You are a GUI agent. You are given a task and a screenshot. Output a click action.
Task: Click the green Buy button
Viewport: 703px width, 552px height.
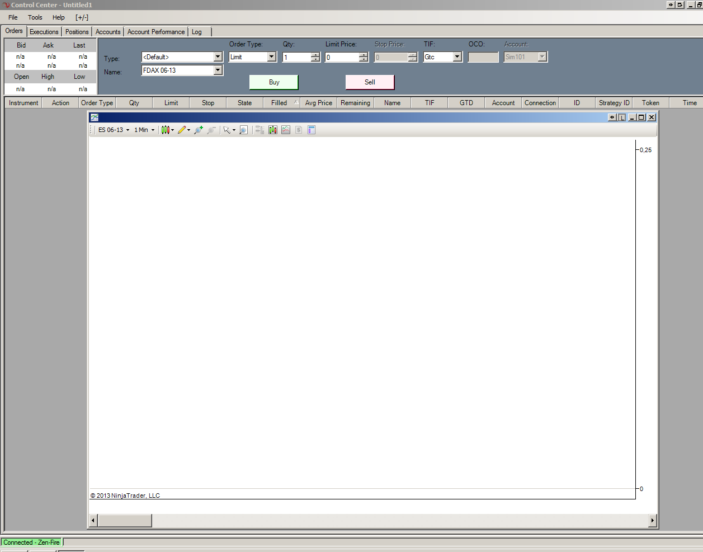274,82
